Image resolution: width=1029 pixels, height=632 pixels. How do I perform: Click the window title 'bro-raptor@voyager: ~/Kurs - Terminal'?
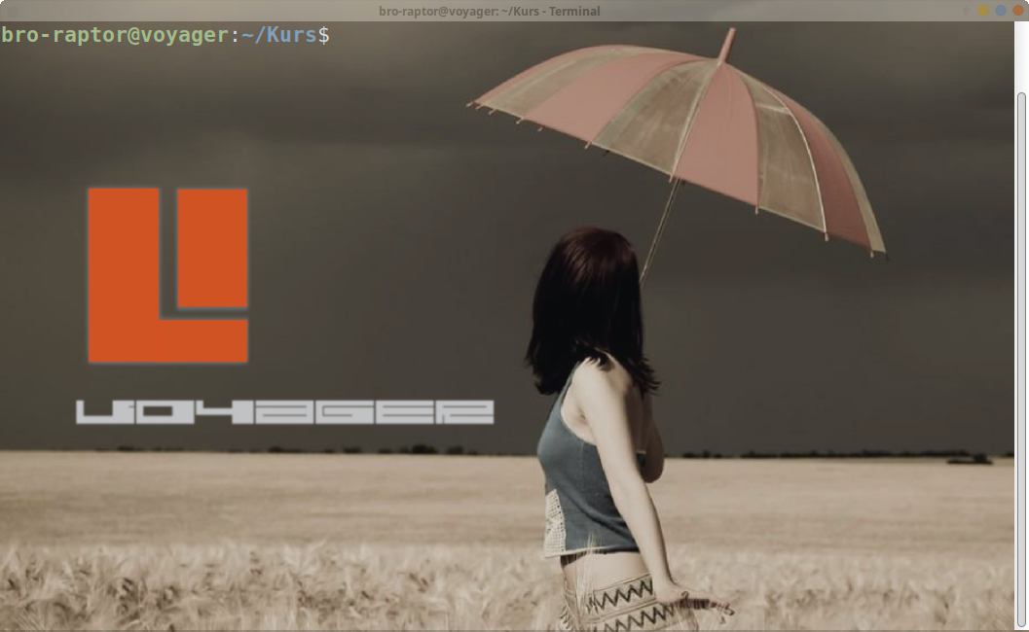pos(490,11)
